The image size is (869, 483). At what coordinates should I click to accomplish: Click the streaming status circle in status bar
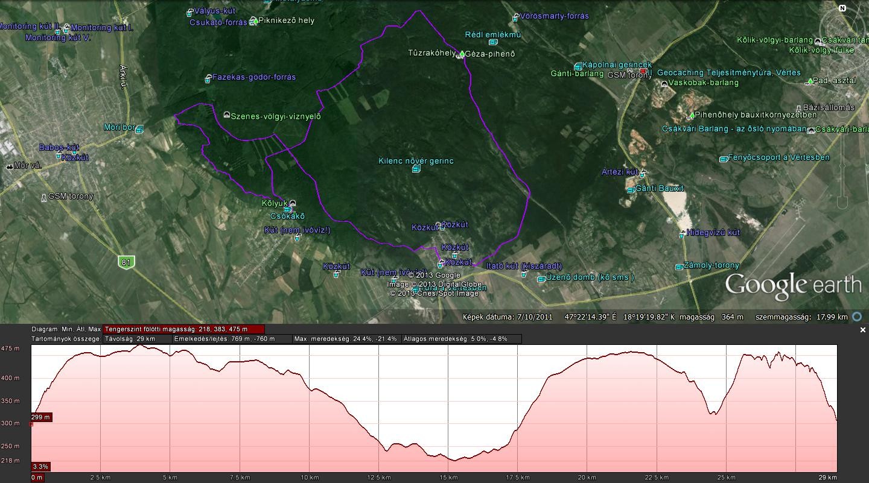(857, 317)
